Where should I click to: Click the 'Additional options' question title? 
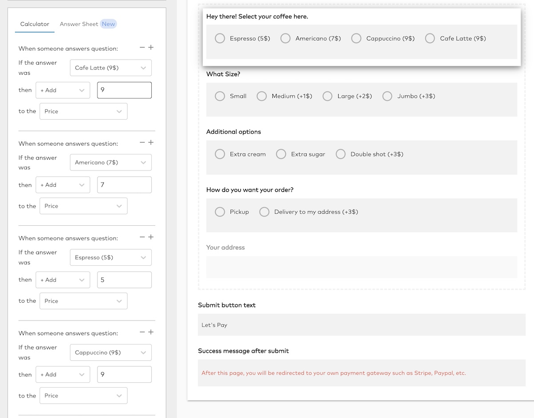click(x=234, y=132)
